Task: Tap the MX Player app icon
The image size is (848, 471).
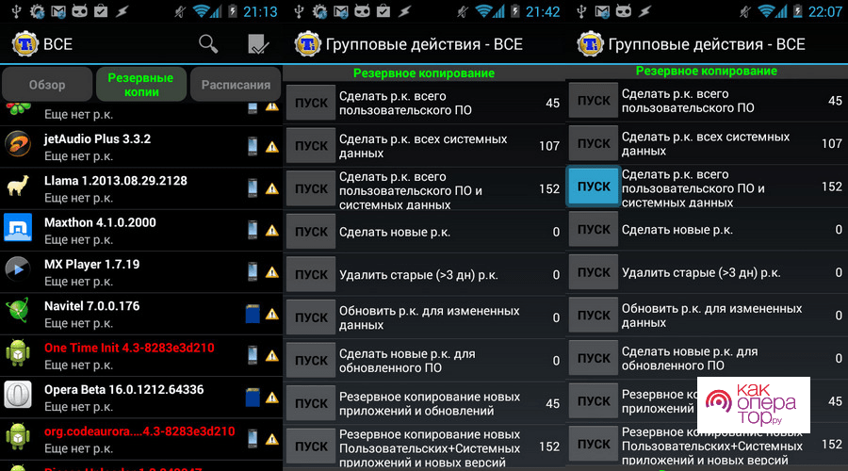Action: pyautogui.click(x=19, y=271)
